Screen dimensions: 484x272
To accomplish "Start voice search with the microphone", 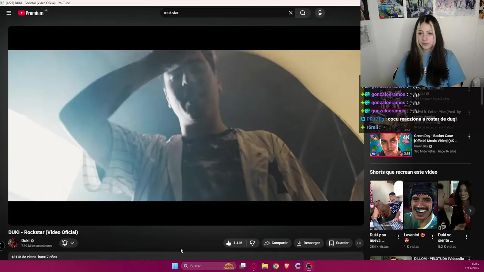I will pos(320,13).
